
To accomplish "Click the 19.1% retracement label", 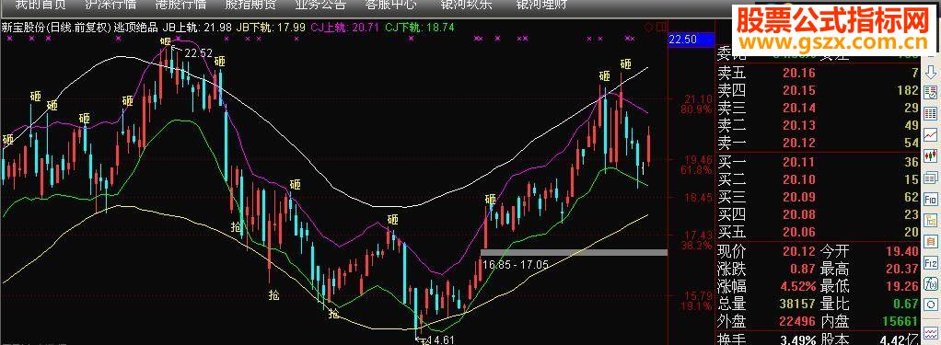I will tap(696, 306).
